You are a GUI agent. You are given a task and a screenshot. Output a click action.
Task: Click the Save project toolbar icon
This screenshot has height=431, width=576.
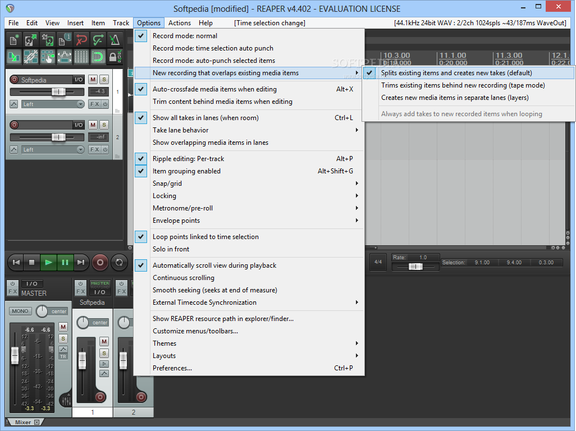pos(48,40)
